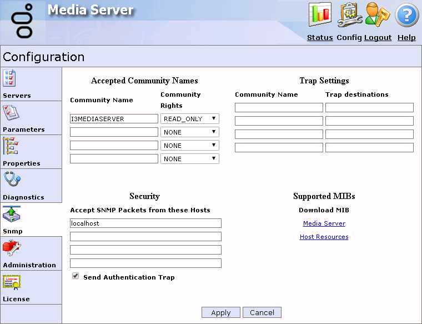The image size is (422, 324).
Task: Click the Administration toolbox icon
Action: [x=11, y=248]
